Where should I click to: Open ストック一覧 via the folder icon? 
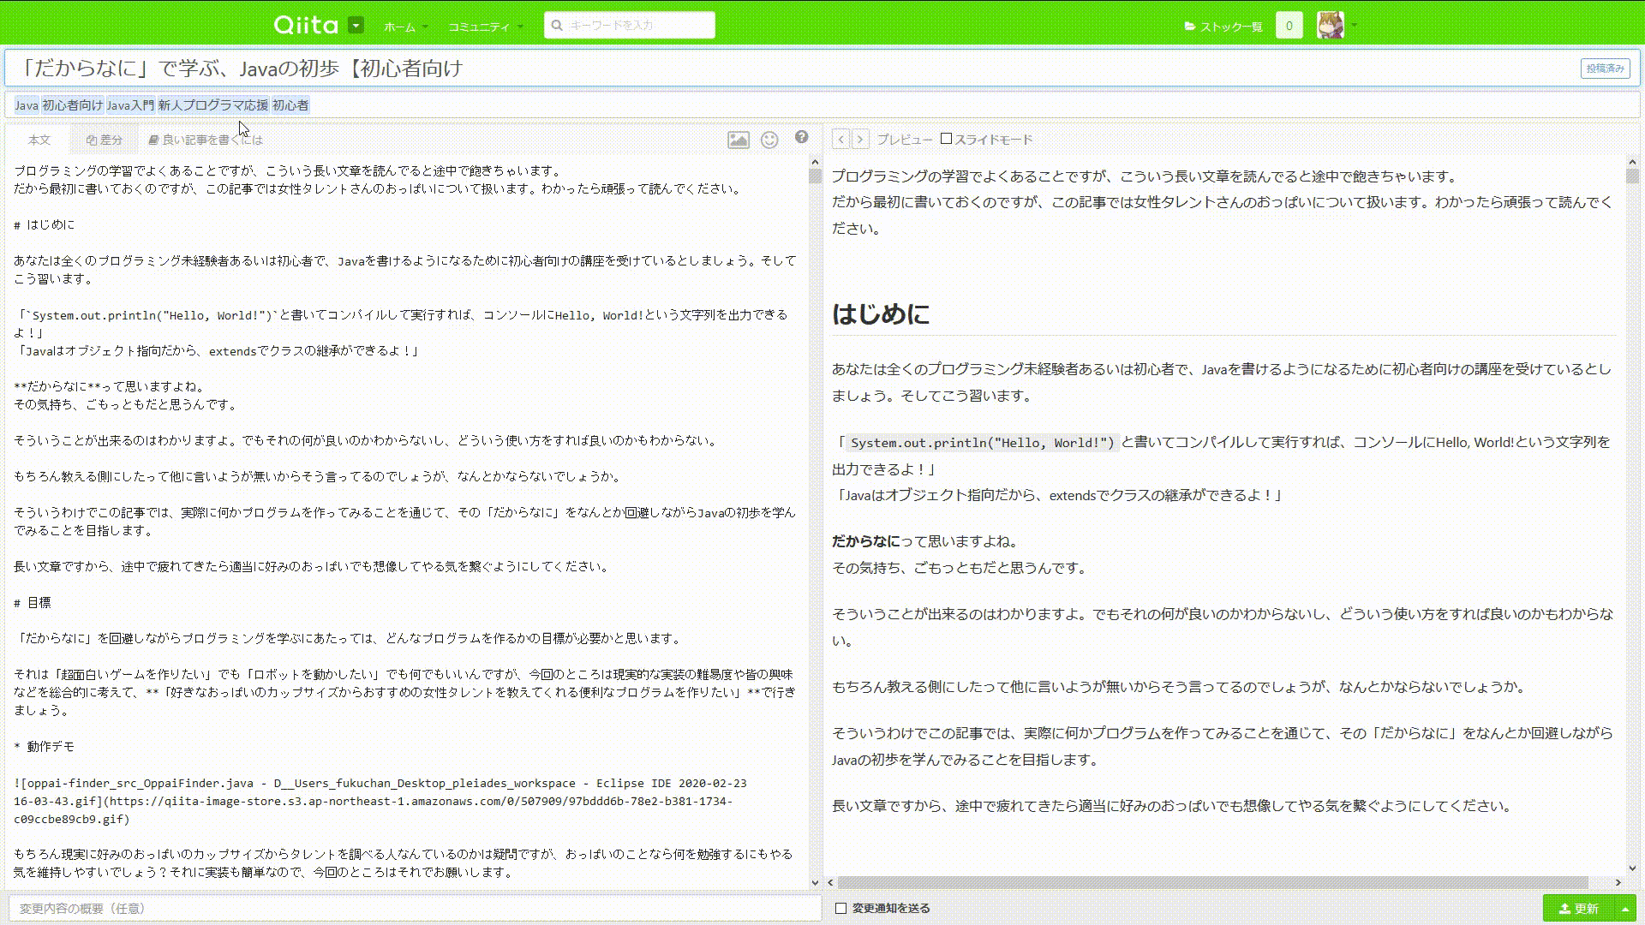1191,27
